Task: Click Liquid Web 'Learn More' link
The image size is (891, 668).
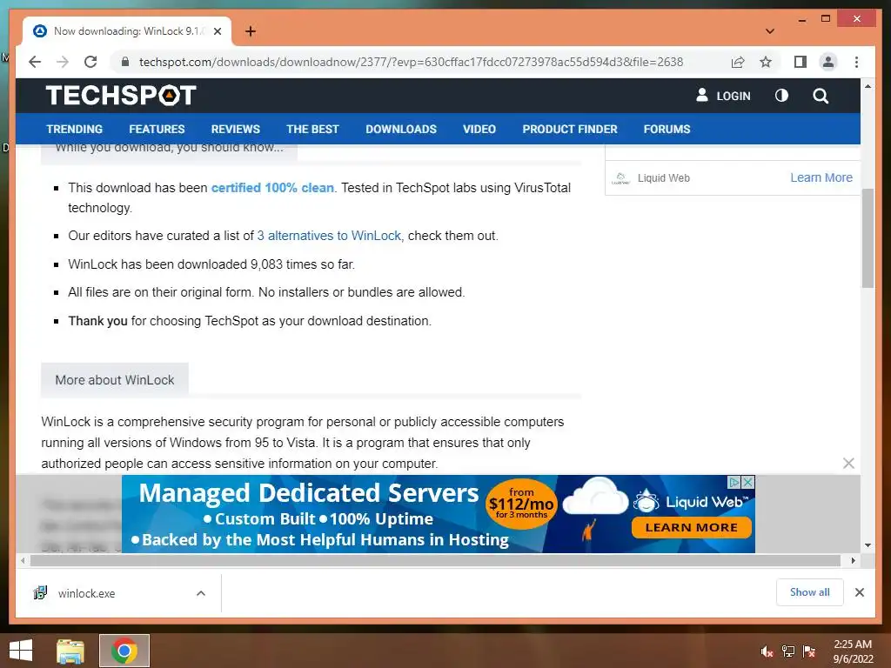Action: click(x=821, y=177)
